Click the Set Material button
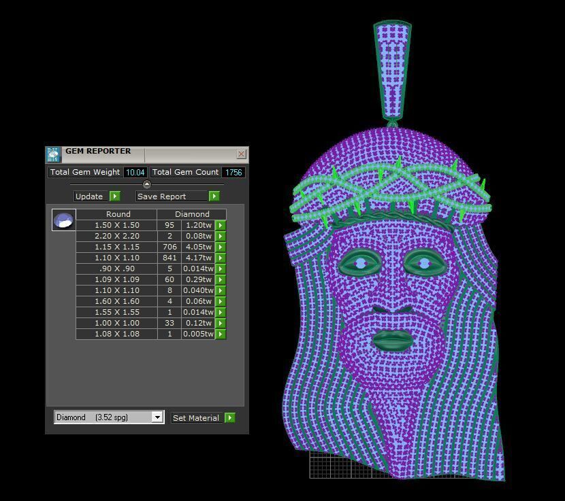Viewport: 565px width, 501px height. [x=196, y=418]
